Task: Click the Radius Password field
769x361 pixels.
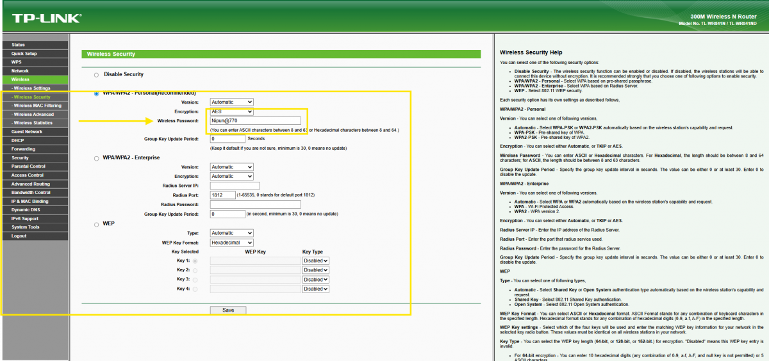Action: coord(256,204)
